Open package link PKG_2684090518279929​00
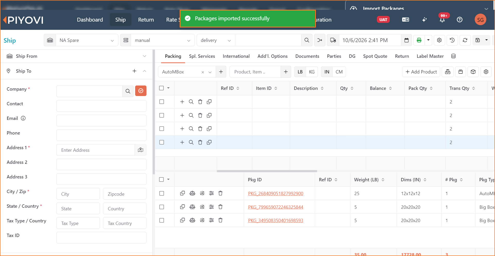 tap(275, 194)
